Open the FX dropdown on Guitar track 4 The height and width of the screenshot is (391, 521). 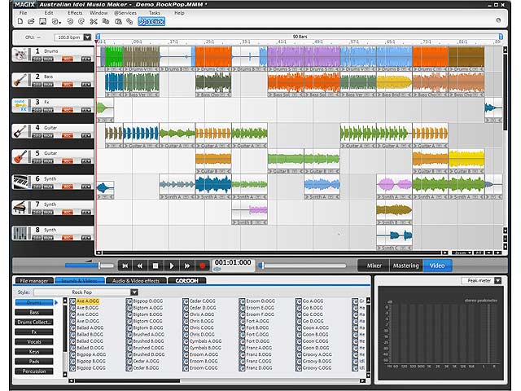[86, 136]
